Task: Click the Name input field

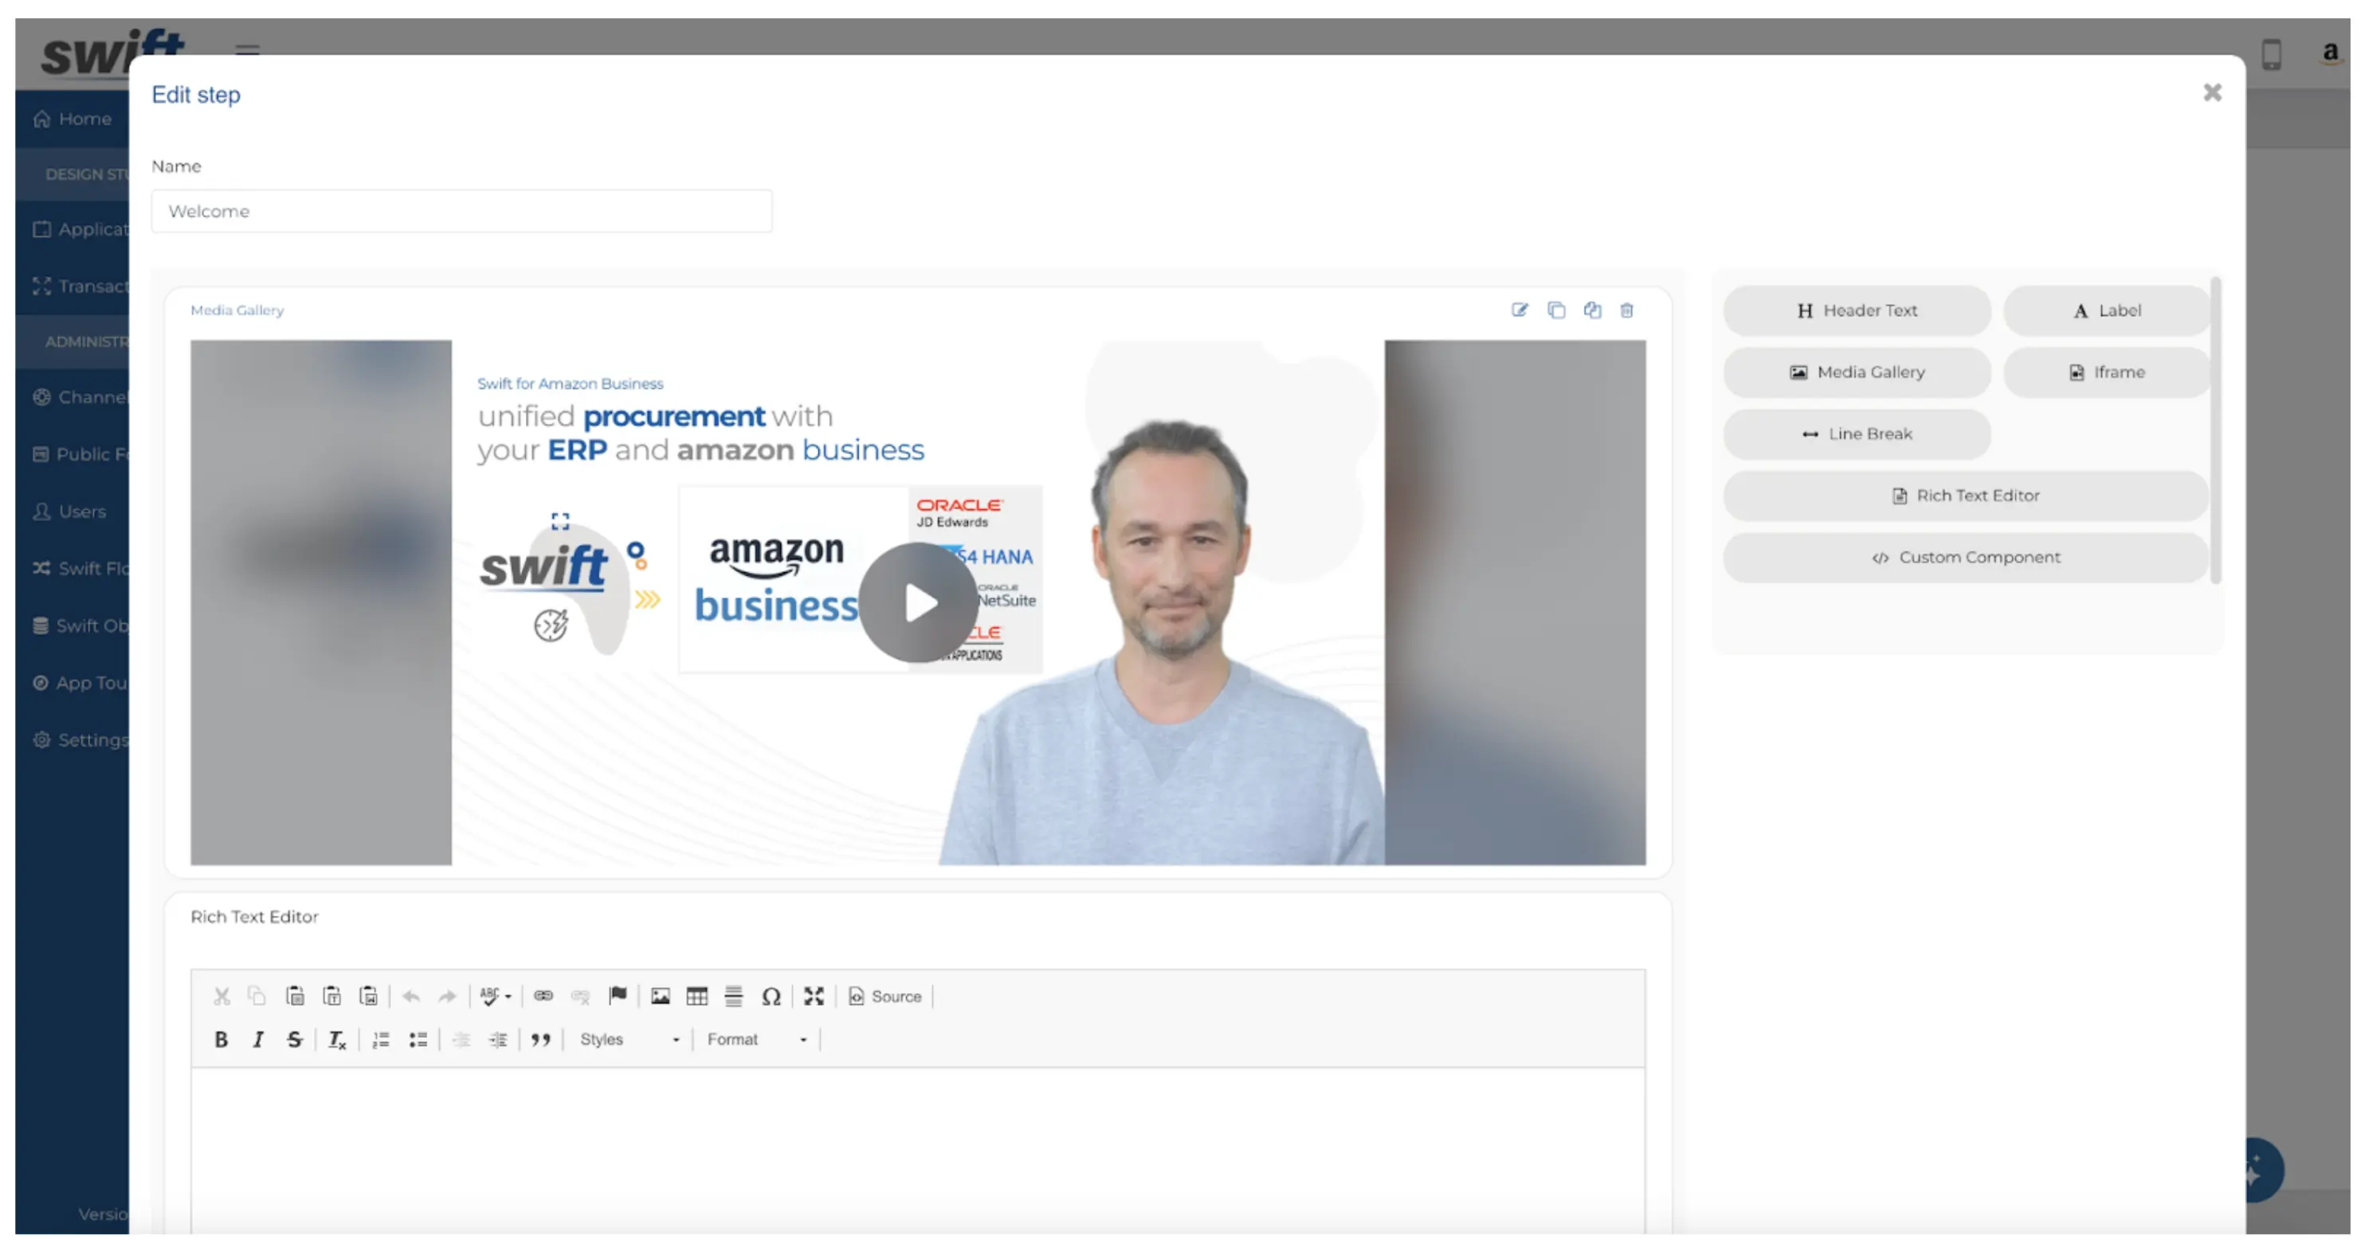Action: (462, 211)
